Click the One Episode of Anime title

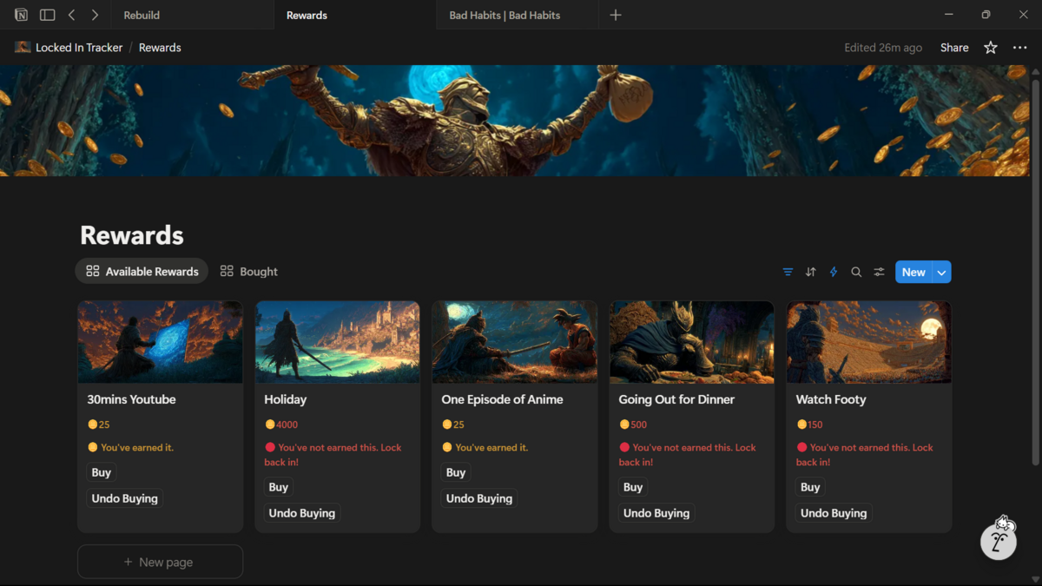[502, 399]
